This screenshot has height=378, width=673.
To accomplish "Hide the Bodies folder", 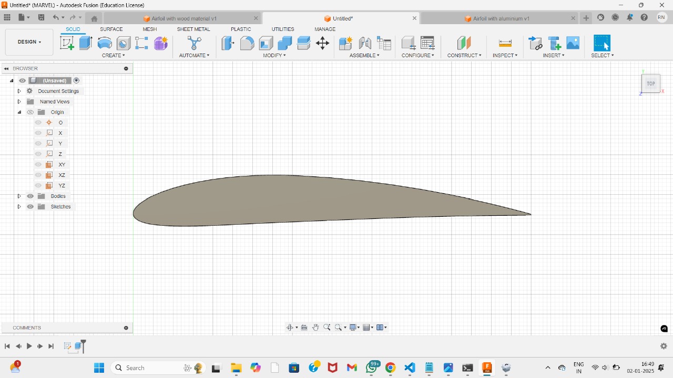I will [30, 196].
